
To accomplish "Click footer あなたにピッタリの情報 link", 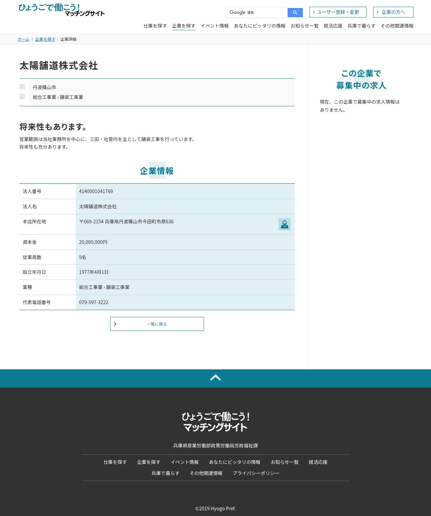I will point(235,462).
